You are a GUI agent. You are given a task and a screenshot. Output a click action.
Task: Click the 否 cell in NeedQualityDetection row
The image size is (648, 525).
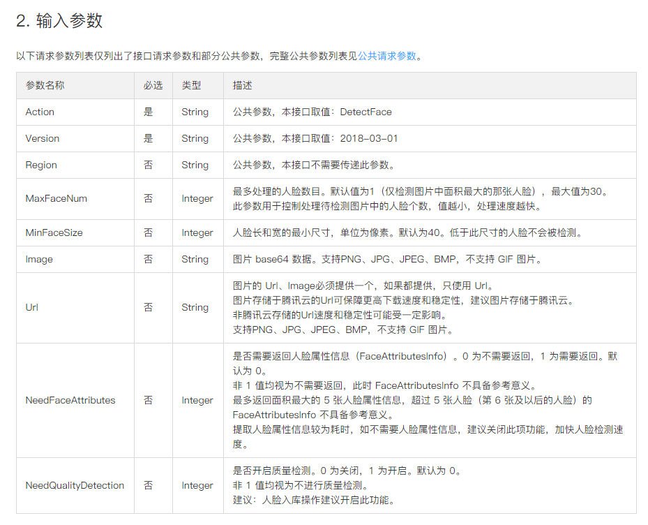tap(149, 485)
